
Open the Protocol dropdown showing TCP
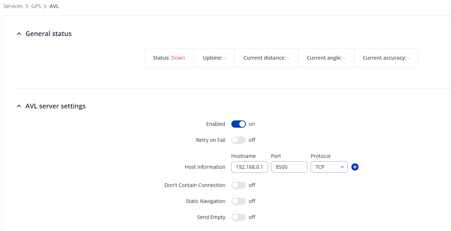click(x=329, y=167)
